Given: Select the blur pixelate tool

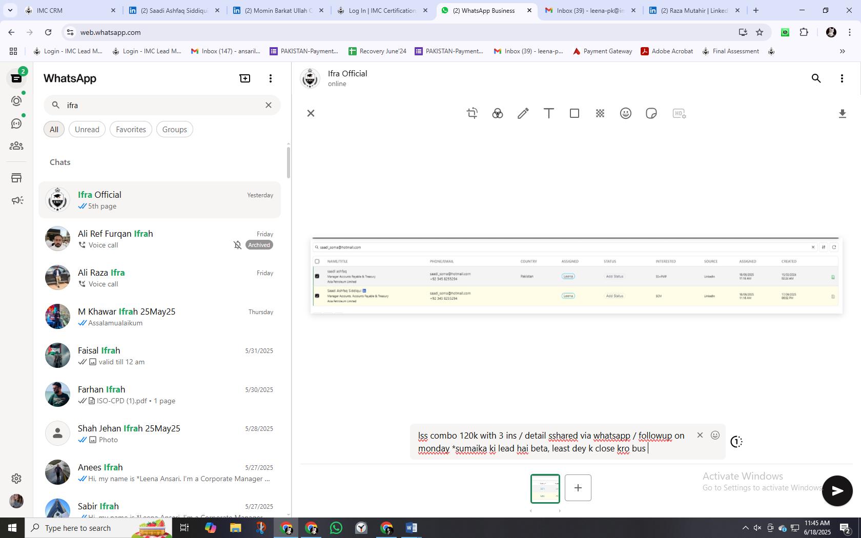Looking at the screenshot, I should point(600,113).
